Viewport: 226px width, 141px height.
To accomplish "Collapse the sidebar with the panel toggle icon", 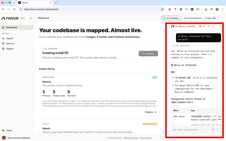I will [x=30, y=18].
